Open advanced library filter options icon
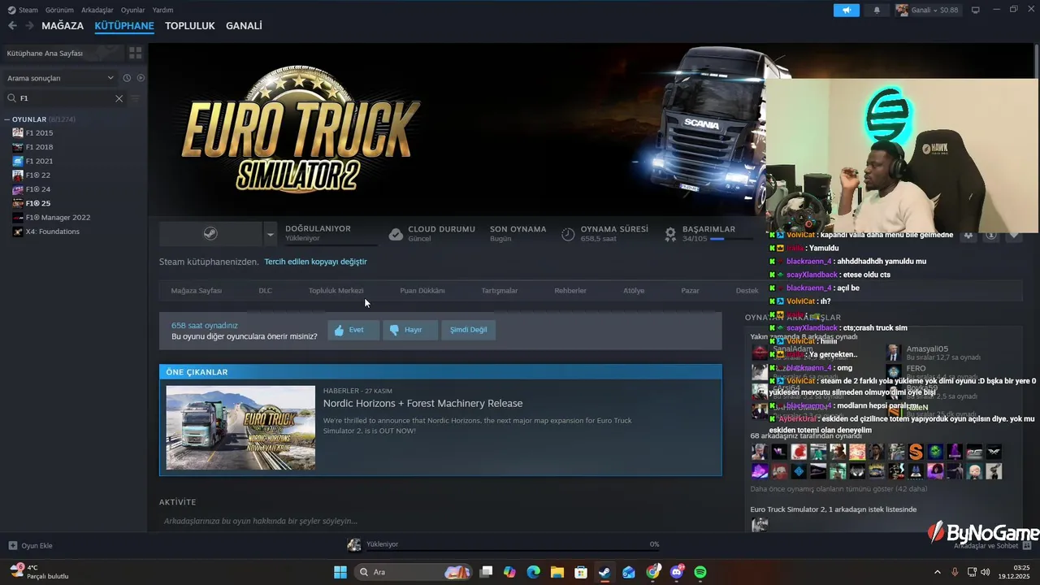The image size is (1040, 585). coord(136,98)
